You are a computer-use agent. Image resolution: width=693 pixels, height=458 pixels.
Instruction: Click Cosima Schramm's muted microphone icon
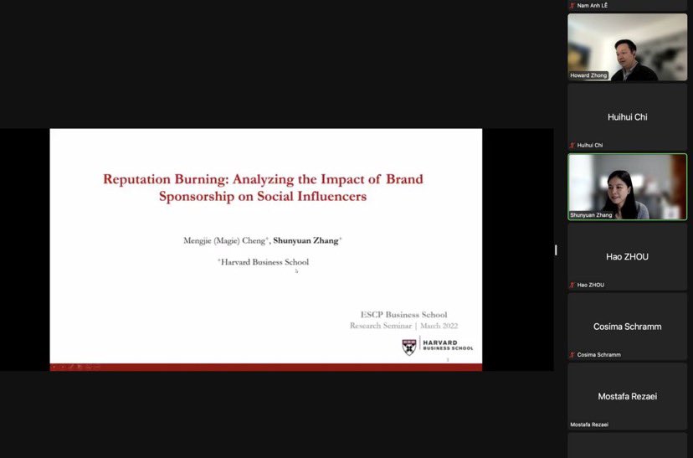click(x=572, y=354)
